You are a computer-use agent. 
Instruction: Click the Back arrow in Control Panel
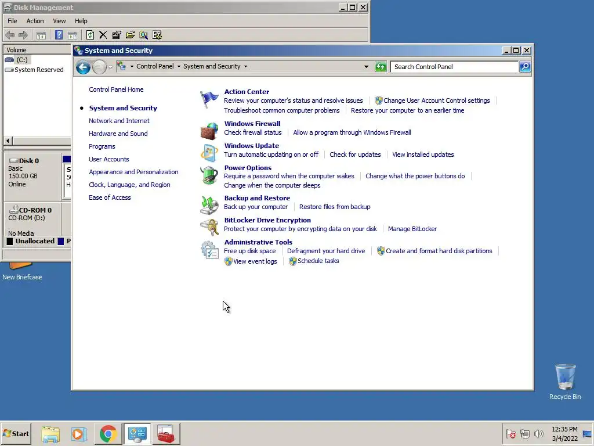point(83,67)
